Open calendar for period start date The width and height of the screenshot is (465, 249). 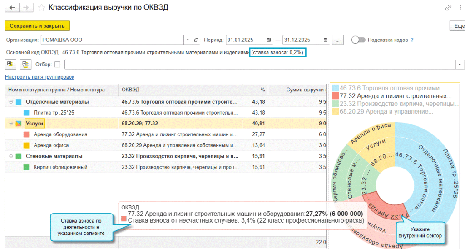(269, 40)
